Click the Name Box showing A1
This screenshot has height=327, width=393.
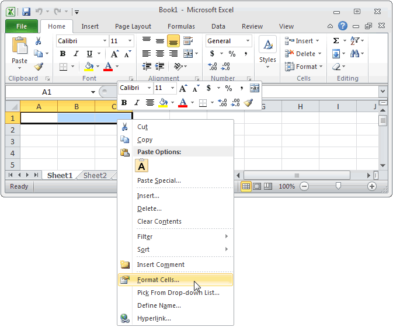coord(47,92)
